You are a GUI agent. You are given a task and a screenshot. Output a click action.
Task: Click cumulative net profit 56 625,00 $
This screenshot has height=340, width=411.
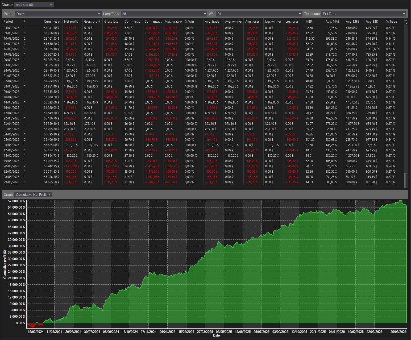point(52,145)
